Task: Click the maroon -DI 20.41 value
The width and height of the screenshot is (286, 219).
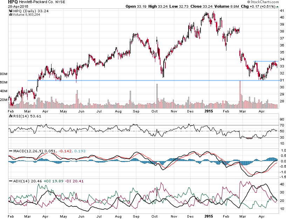Action: pyautogui.click(x=74, y=181)
